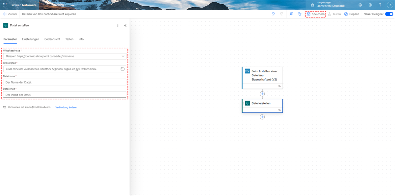Click the undo arrow icon
This screenshot has height=196, width=395.
273,14
